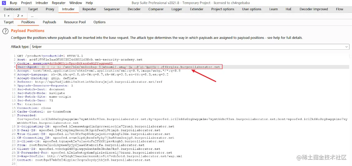
Task: Open the Learn tab
Action: click(x=273, y=9)
